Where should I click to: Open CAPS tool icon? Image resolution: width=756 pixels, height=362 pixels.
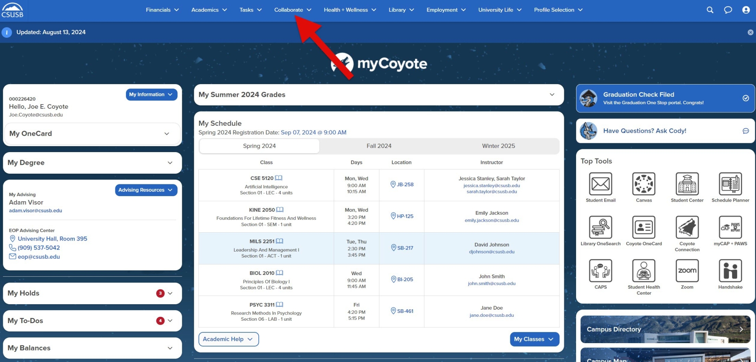[x=600, y=270]
